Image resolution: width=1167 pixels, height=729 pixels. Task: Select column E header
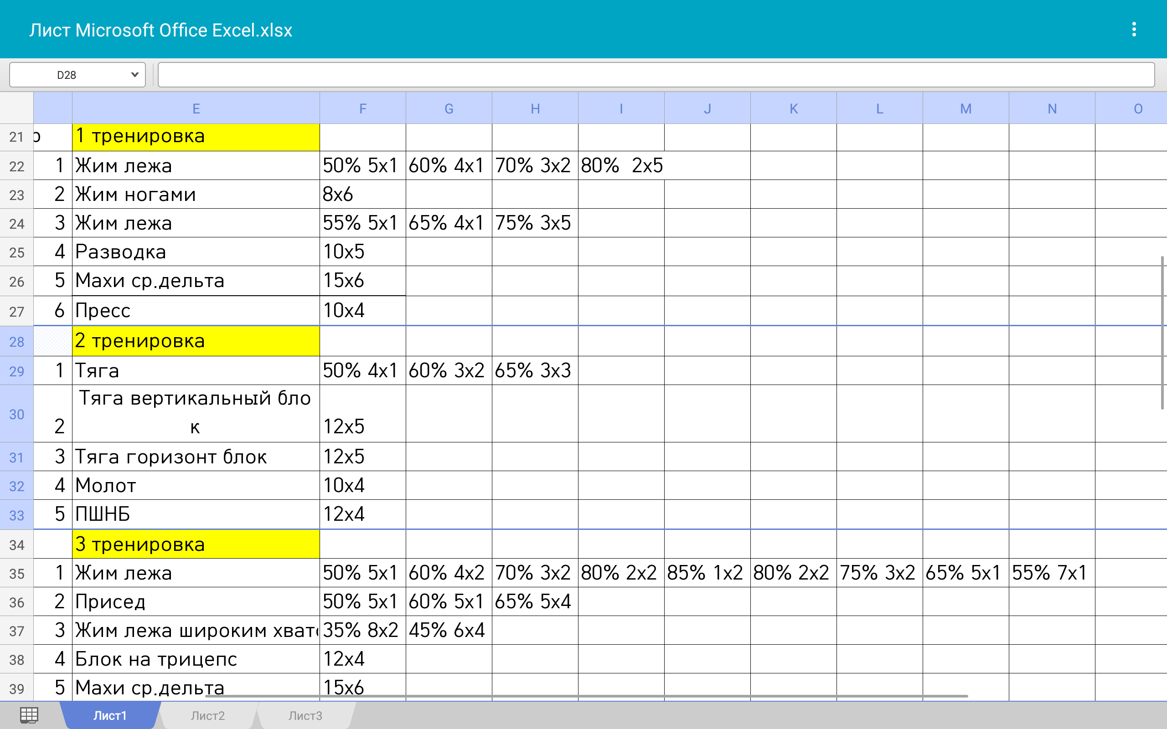[196, 108]
